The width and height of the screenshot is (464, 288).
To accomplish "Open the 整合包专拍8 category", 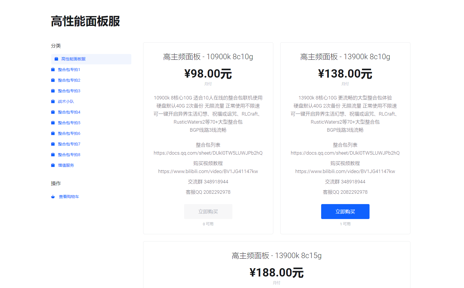I will point(69,155).
